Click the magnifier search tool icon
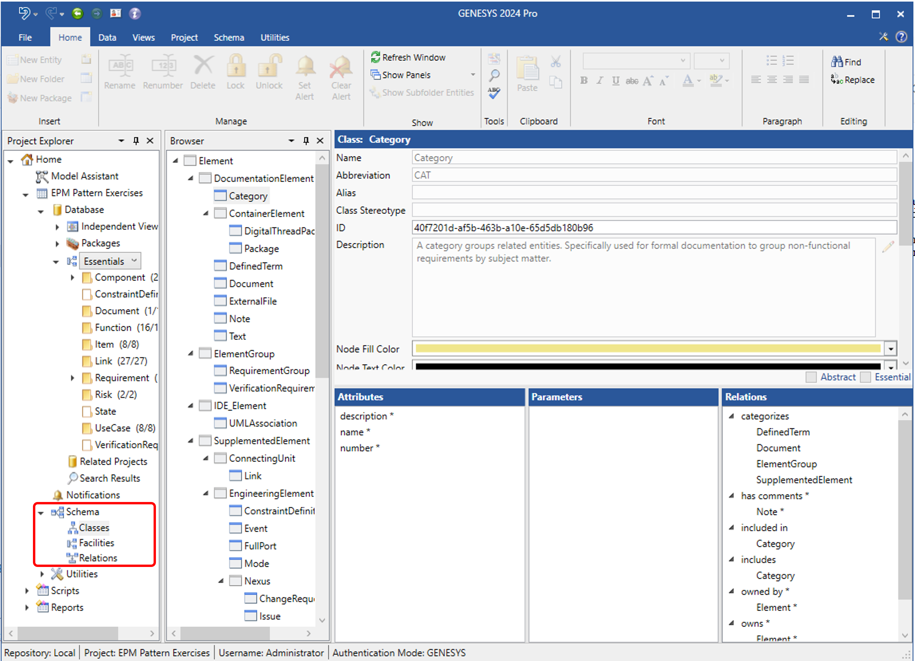The height and width of the screenshot is (661, 915). [494, 75]
